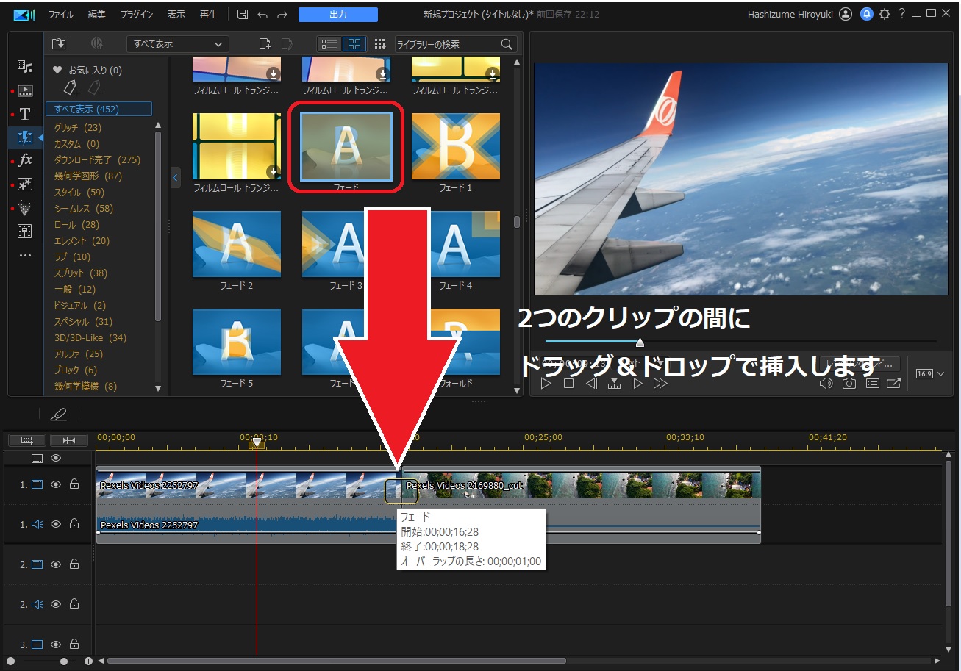Click the 出力 output button
This screenshot has width=961, height=671.
pos(337,13)
